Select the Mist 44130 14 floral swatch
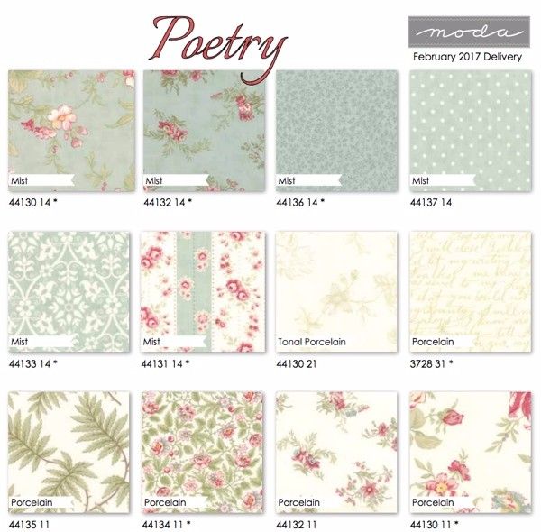 [x=71, y=131]
